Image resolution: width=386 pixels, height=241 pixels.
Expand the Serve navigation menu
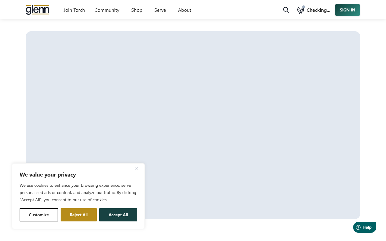[x=160, y=10]
